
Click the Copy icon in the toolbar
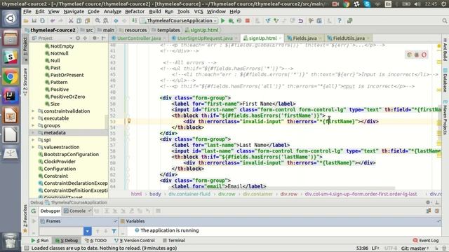coord(79,21)
